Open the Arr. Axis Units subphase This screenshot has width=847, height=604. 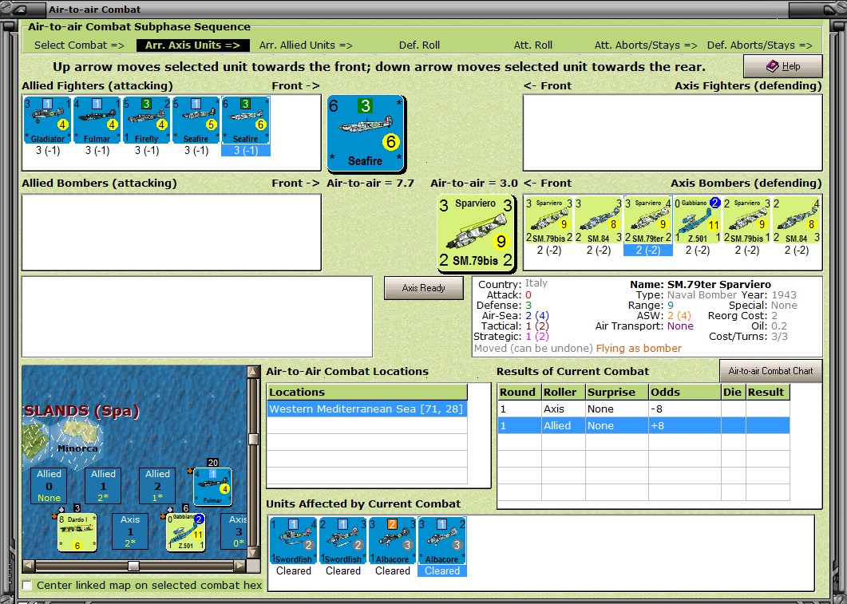[193, 45]
